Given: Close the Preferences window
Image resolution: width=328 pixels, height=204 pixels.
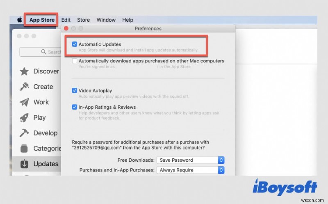Looking at the screenshot, I should coord(66,28).
